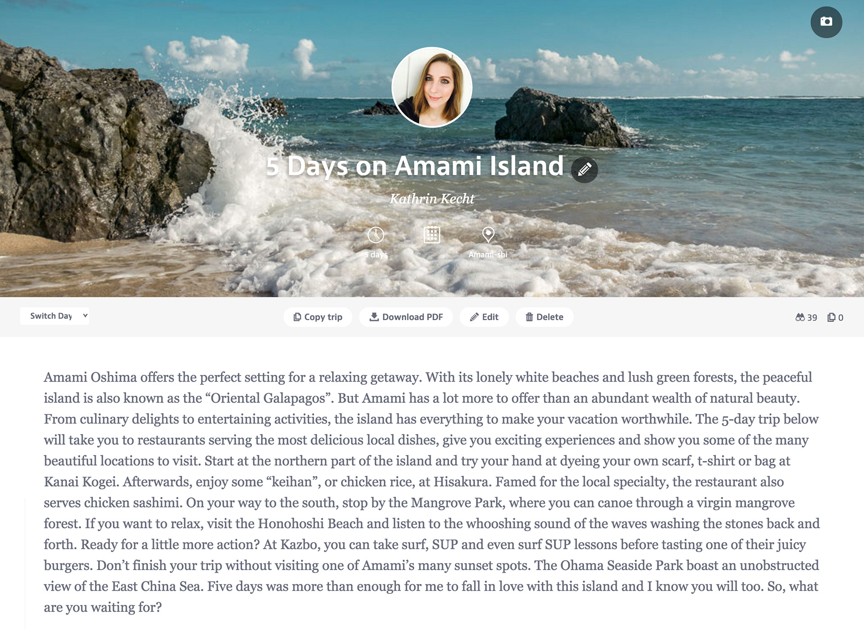This screenshot has height=629, width=864.
Task: Click the Switch Day dropdown arrow
Action: [x=85, y=316]
